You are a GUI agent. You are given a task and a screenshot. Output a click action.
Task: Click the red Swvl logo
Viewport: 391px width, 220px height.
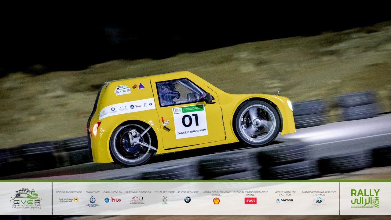tap(250, 200)
